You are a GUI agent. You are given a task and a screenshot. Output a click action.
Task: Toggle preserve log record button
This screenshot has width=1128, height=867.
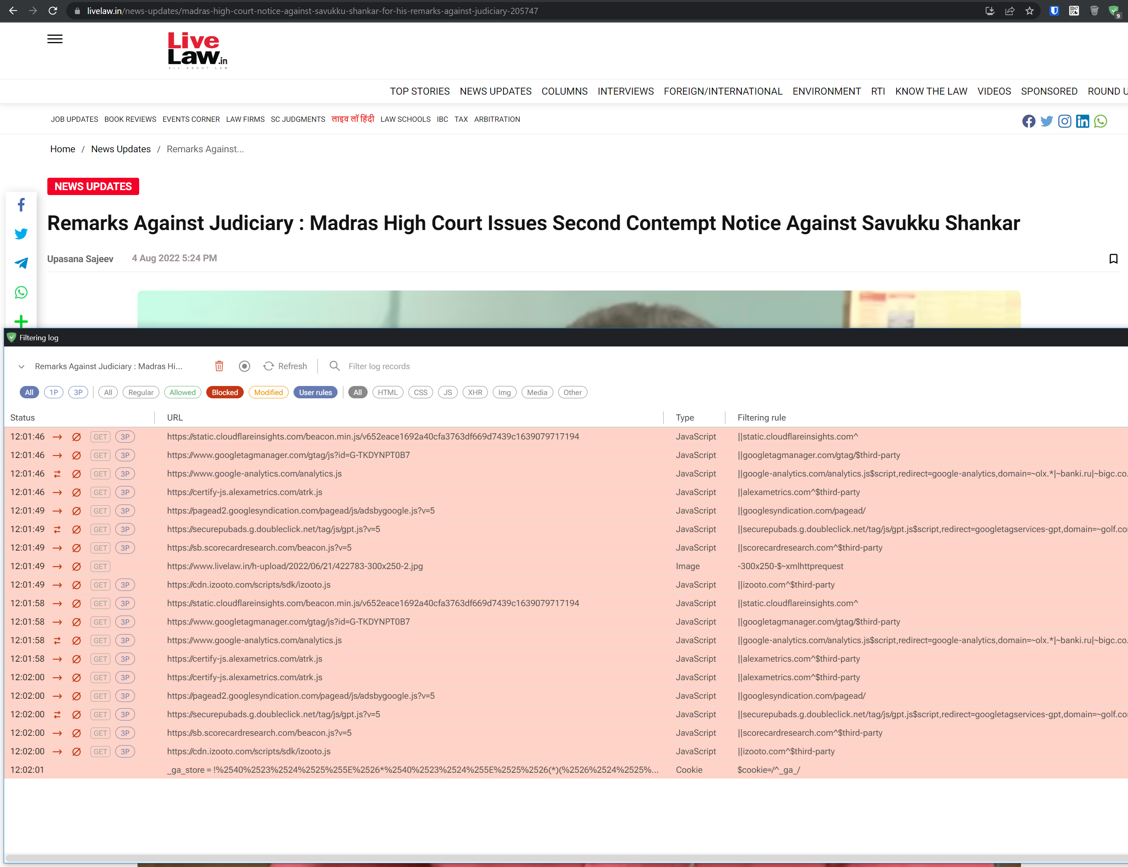(x=244, y=366)
